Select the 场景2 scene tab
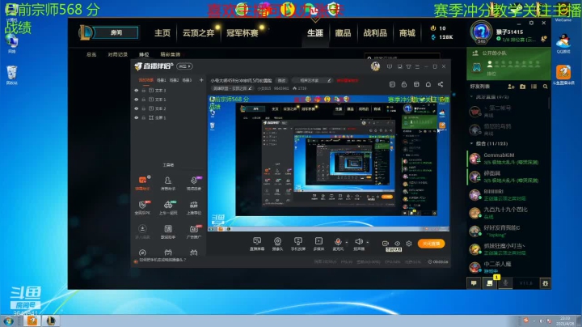 pyautogui.click(x=174, y=80)
